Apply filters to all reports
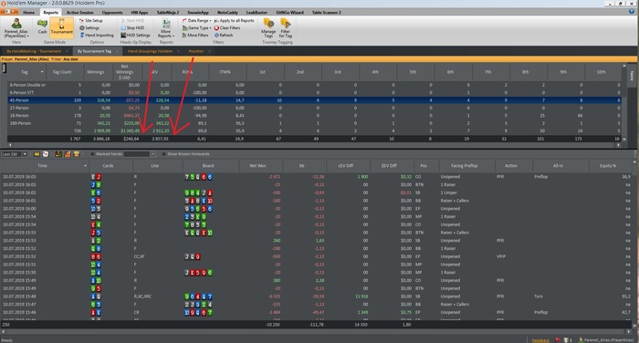This screenshot has width=639, height=343. pos(234,20)
